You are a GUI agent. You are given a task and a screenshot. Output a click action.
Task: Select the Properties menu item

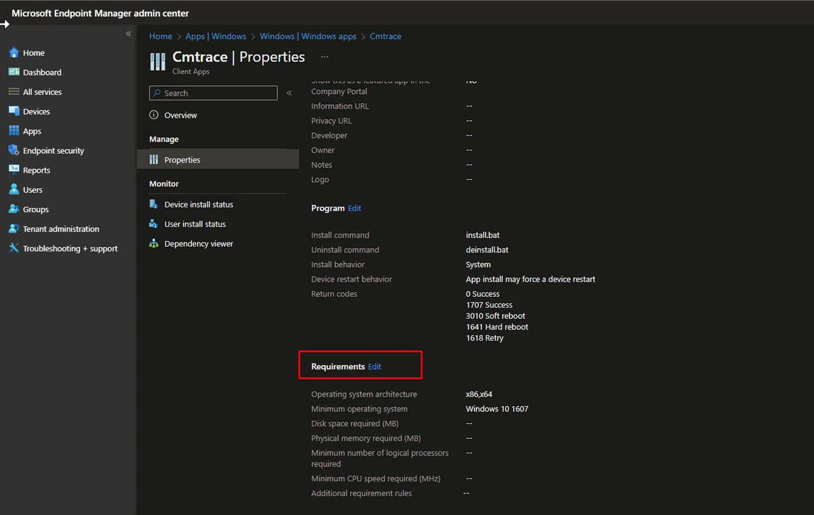218,160
